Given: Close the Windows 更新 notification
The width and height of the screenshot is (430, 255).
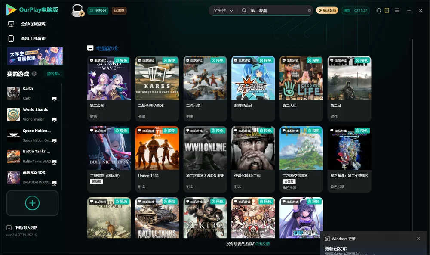Looking at the screenshot, I should click(x=418, y=239).
